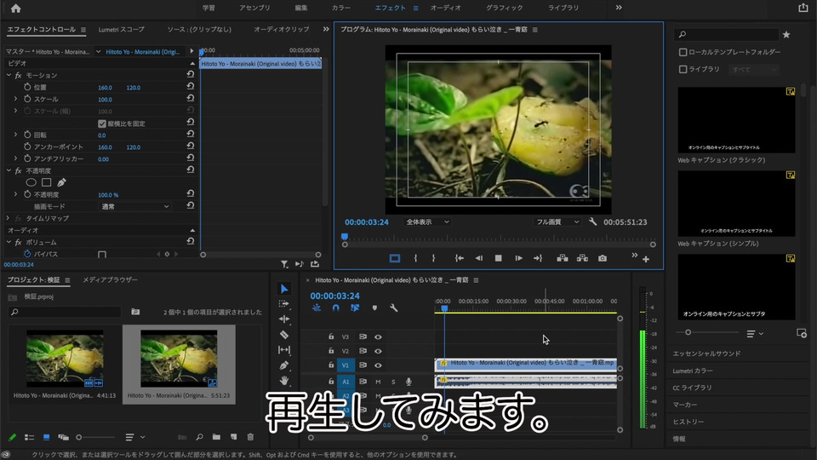The height and width of the screenshot is (460, 817).
Task: Delete selected project item with trash icon
Action: pyautogui.click(x=250, y=437)
